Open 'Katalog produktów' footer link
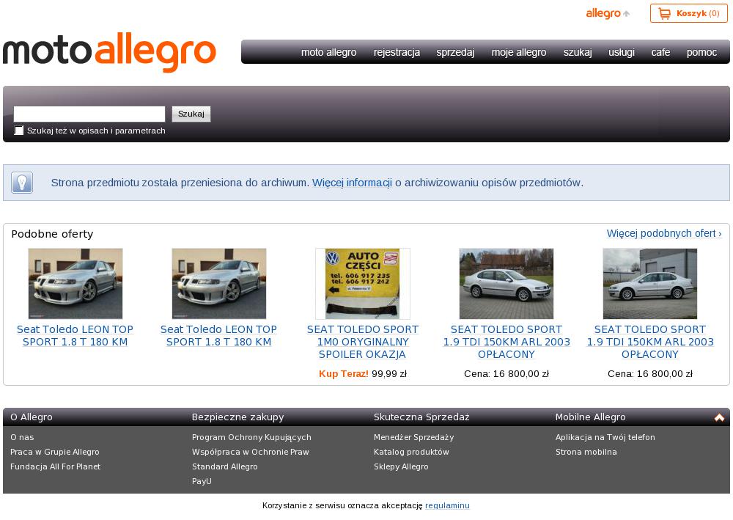Image resolution: width=733 pixels, height=520 pixels. click(411, 452)
